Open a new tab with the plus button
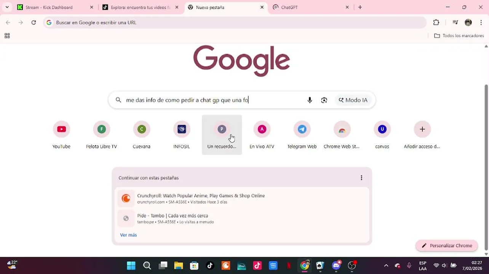 pyautogui.click(x=360, y=7)
